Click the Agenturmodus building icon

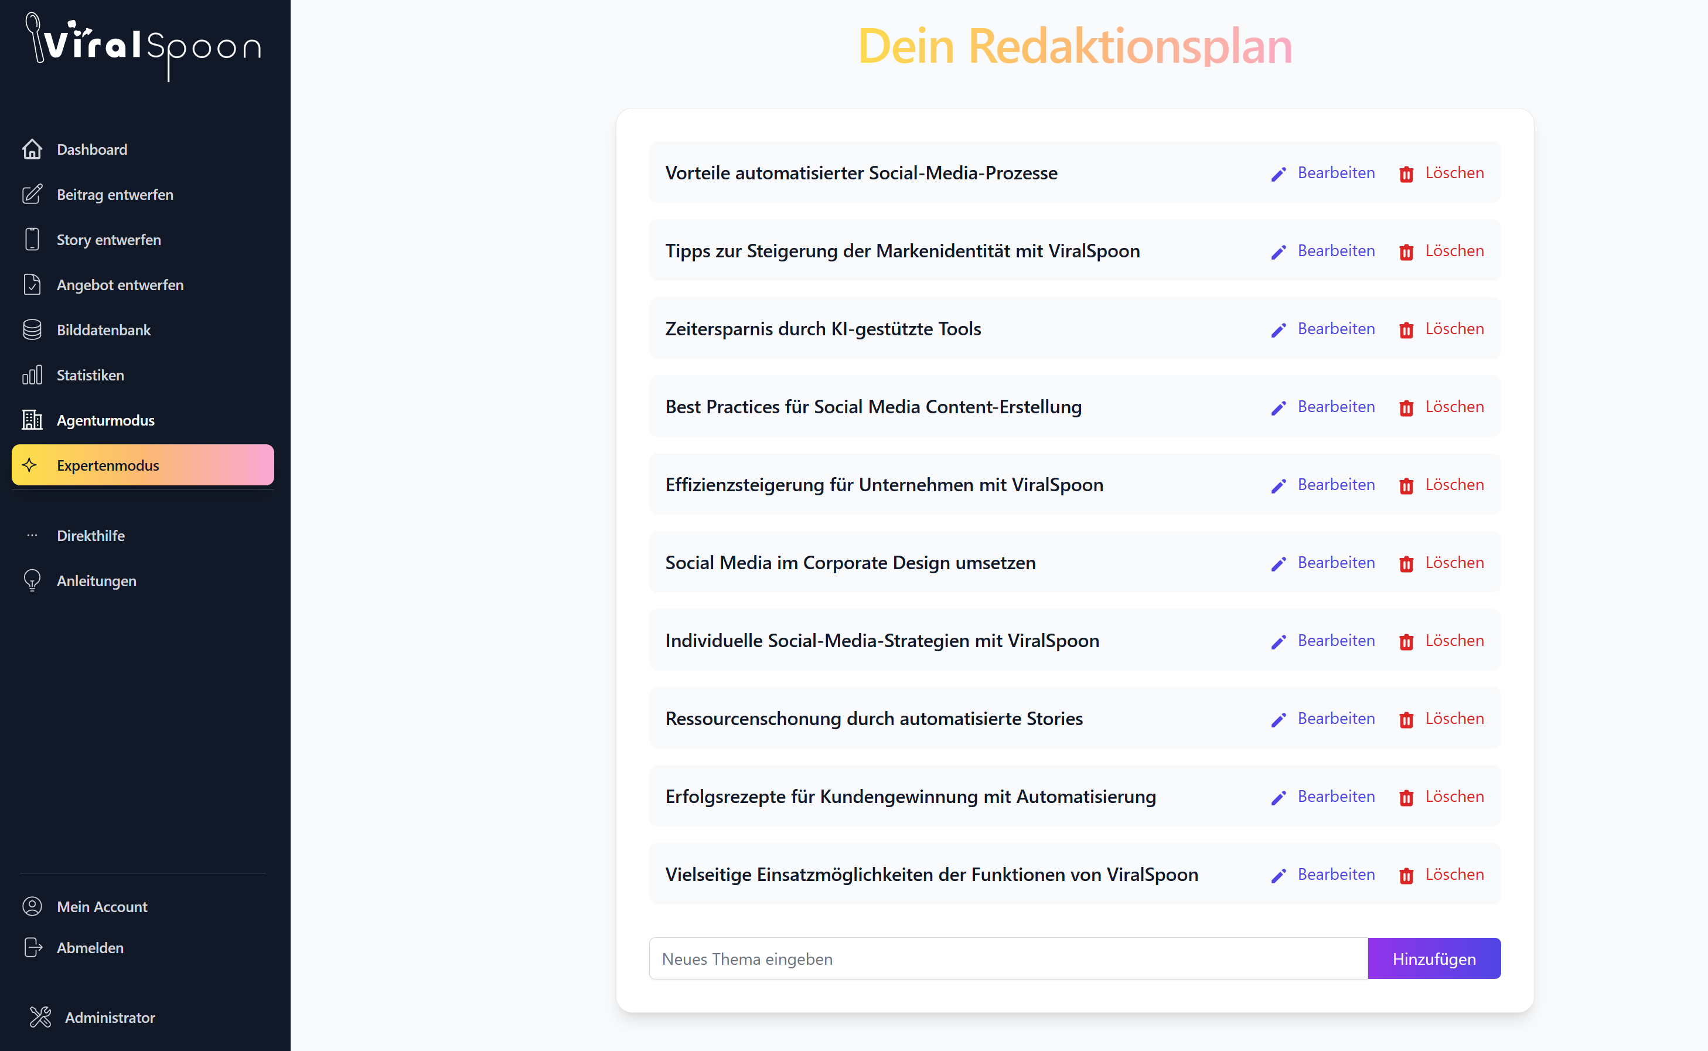click(32, 420)
